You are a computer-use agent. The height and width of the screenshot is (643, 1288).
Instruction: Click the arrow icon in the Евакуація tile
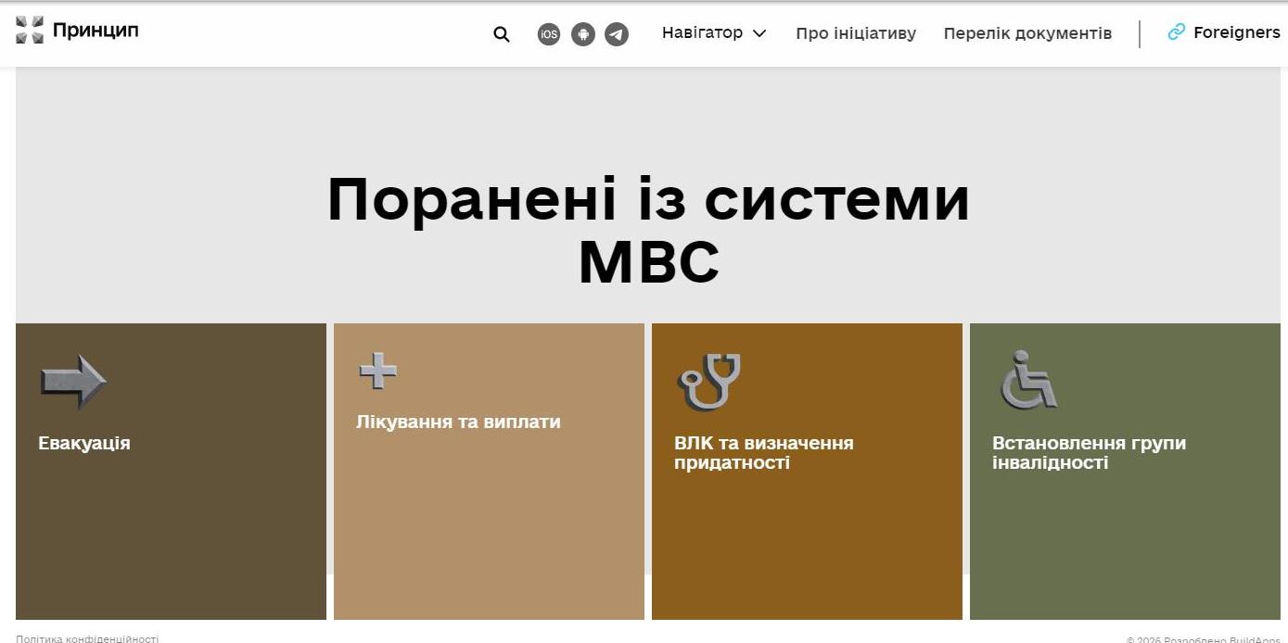[x=73, y=381]
